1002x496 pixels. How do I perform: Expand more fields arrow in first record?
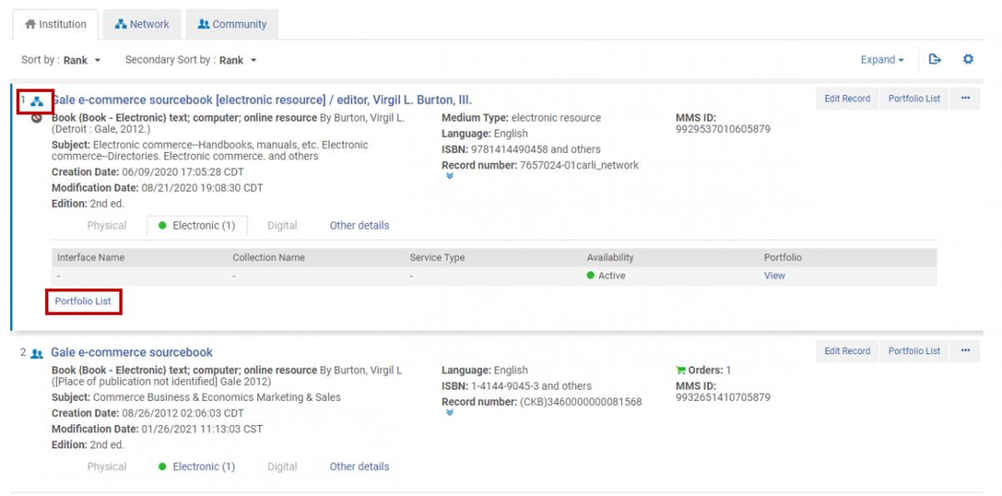coord(449,176)
